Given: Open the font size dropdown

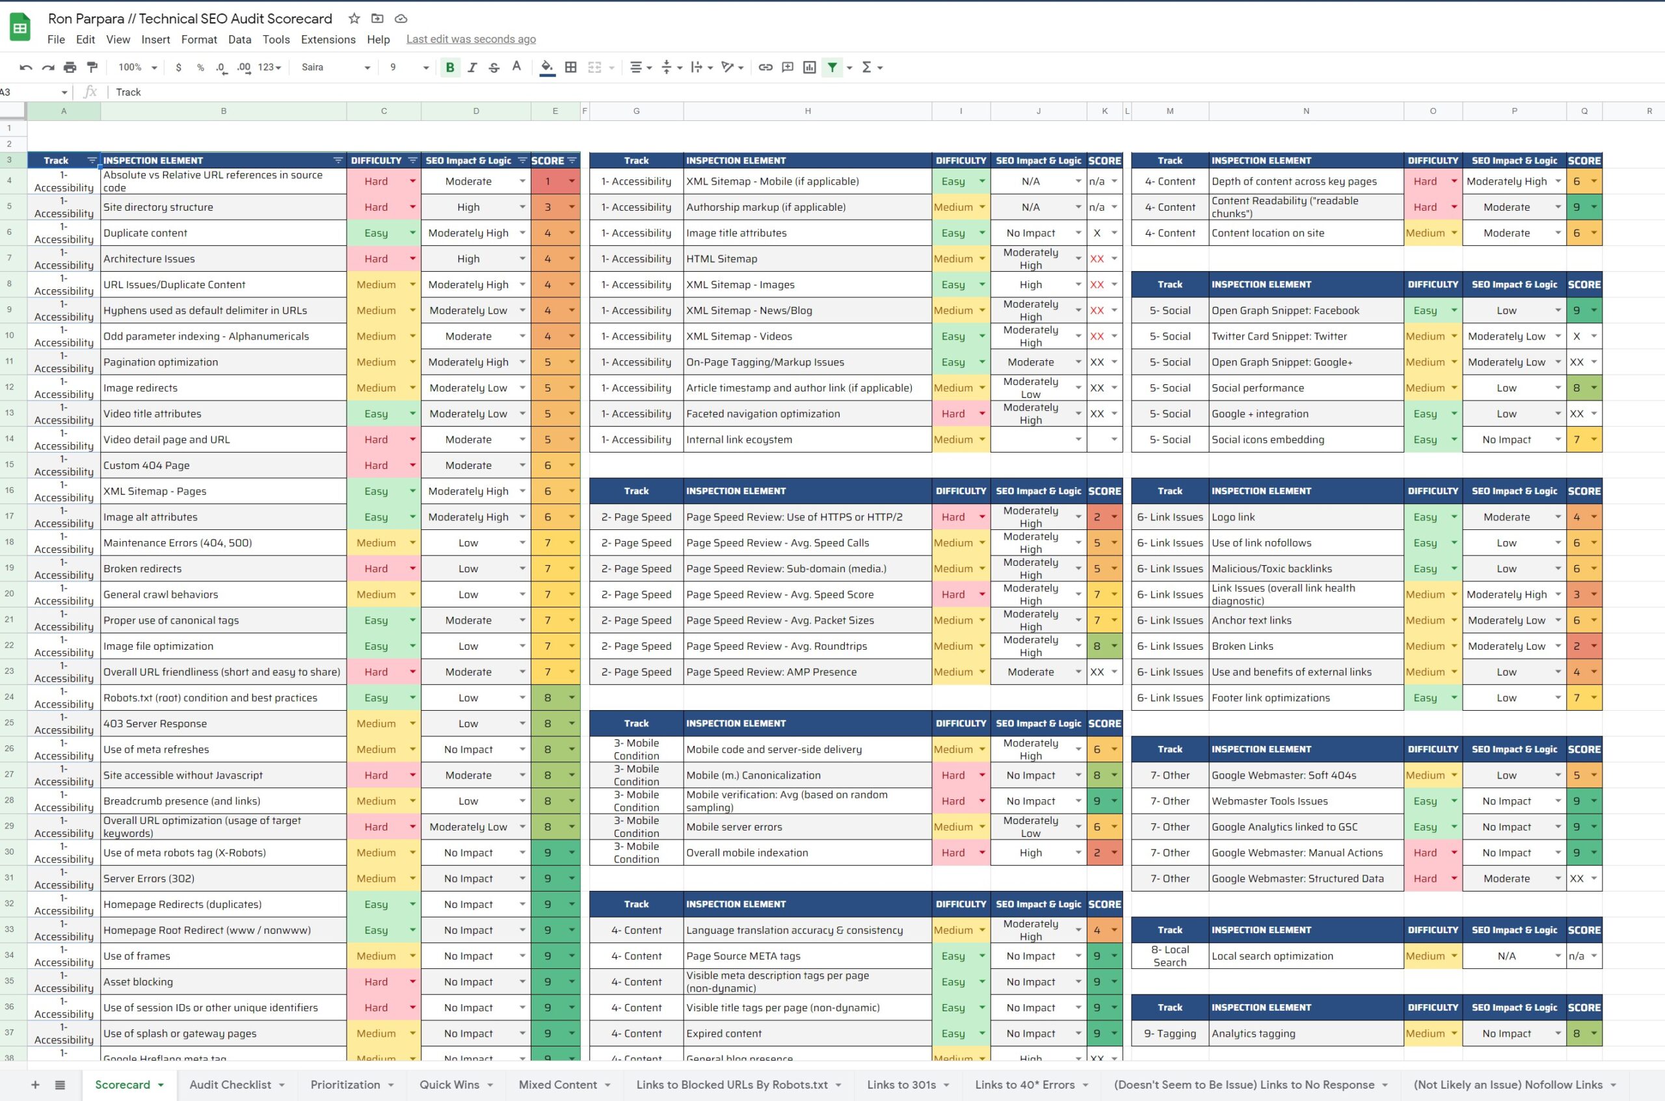Looking at the screenshot, I should pos(408,68).
